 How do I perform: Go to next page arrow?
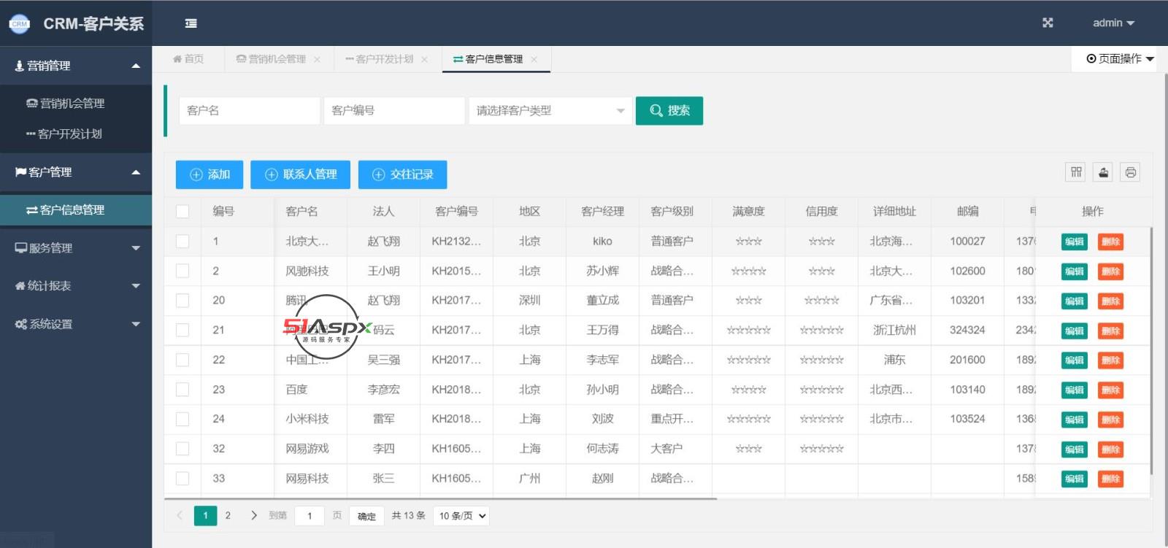point(253,515)
